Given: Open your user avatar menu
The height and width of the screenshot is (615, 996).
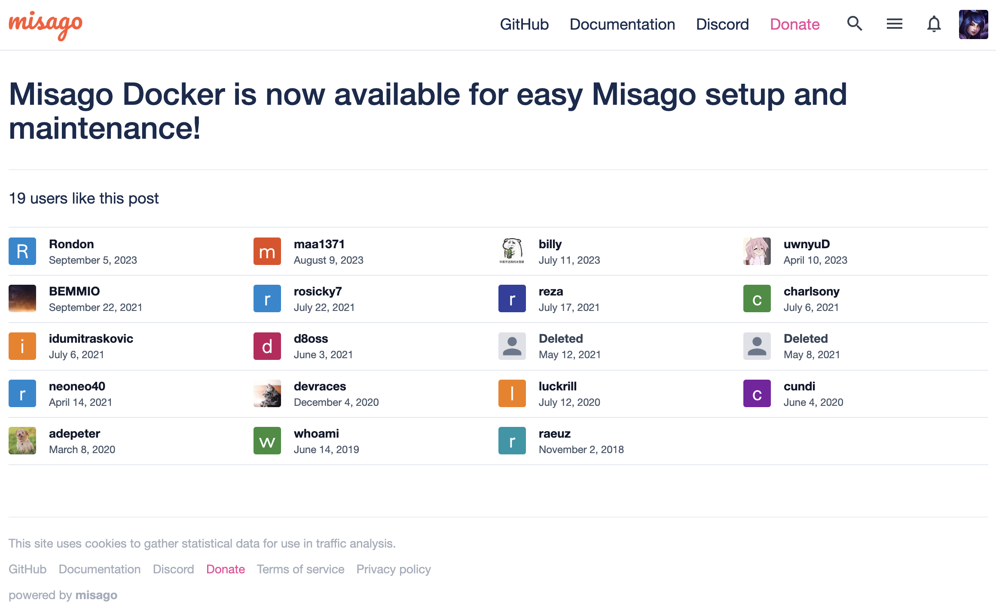Looking at the screenshot, I should coord(973,24).
